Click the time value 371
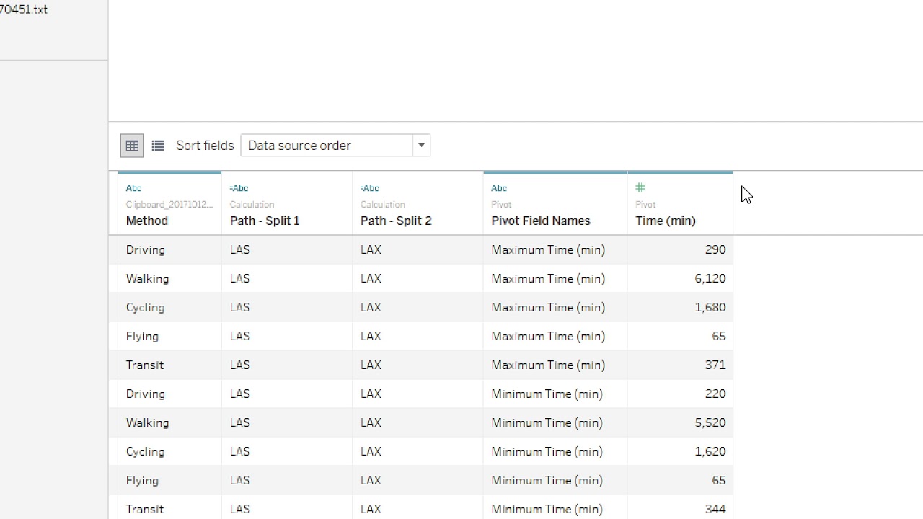This screenshot has height=519, width=923. point(715,365)
